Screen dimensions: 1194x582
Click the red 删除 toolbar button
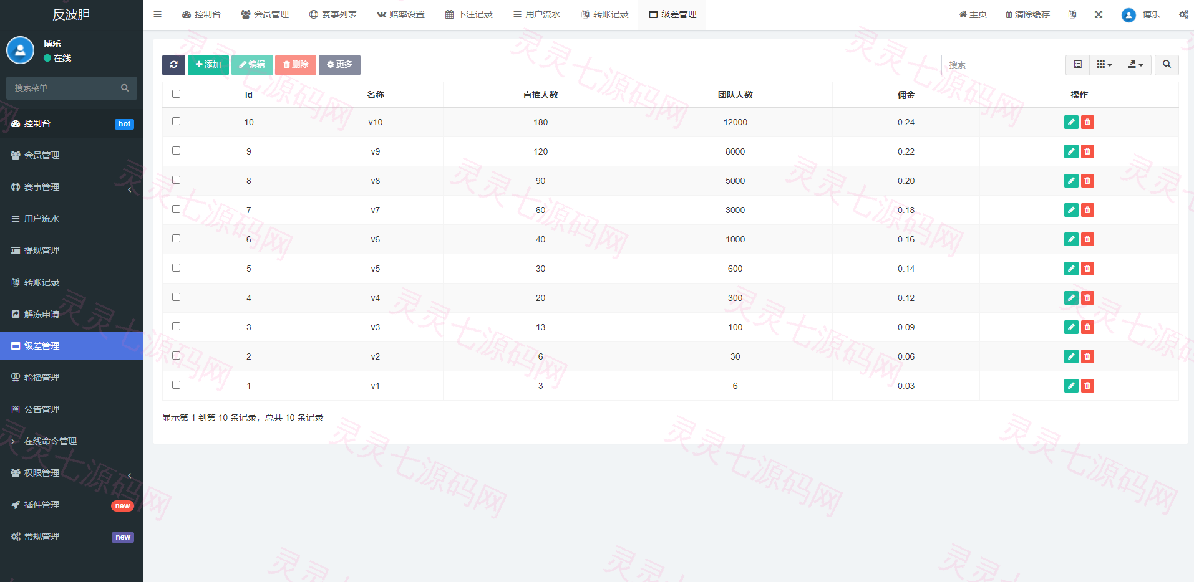pos(296,65)
